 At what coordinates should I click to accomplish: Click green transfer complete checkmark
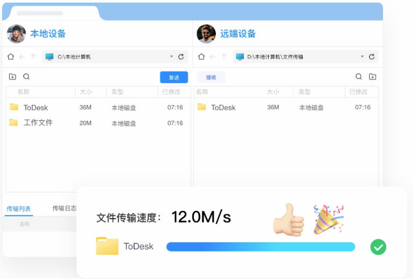click(x=378, y=247)
